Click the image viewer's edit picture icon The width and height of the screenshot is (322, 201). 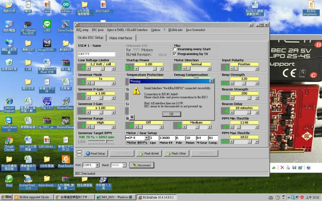click(300, 168)
